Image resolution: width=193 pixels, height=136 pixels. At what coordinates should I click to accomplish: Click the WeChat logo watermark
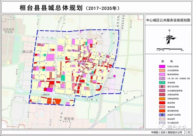pyautogui.click(x=164, y=127)
